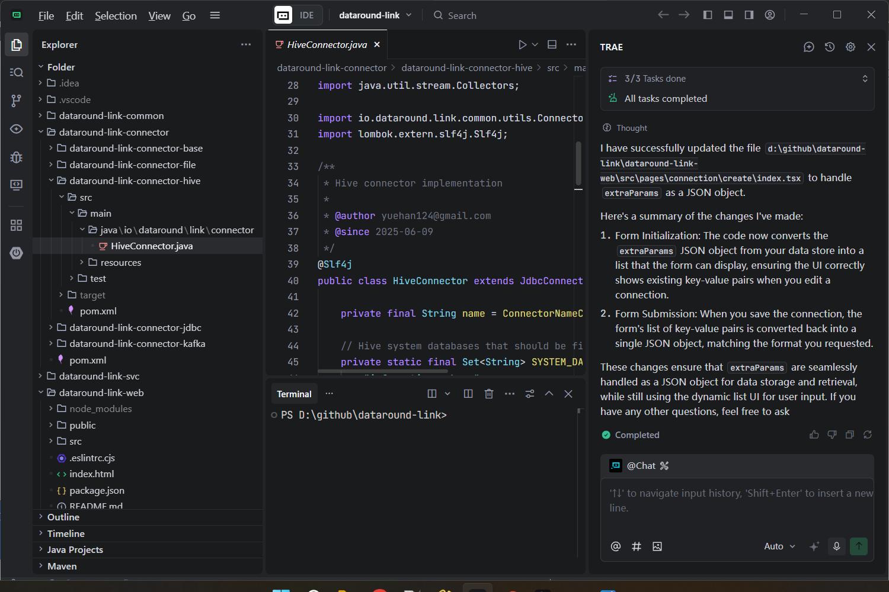Toggle the secondary side panel layout button
The width and height of the screenshot is (889, 592).
click(x=749, y=15)
